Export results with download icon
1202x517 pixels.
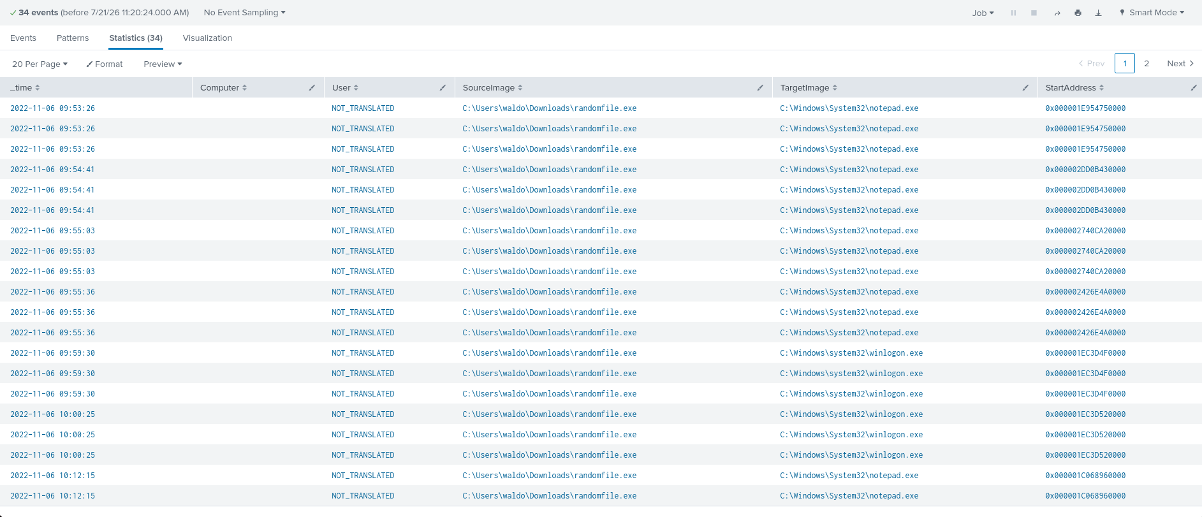click(1098, 13)
